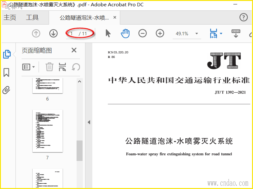This screenshot has width=253, height=189.
Task: Minimize the Acrobat window
Action: (235, 4)
